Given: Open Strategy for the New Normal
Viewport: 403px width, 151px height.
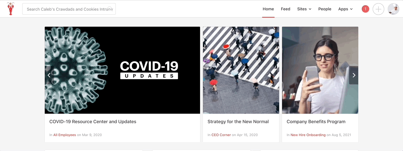Looking at the screenshot, I should (x=238, y=122).
